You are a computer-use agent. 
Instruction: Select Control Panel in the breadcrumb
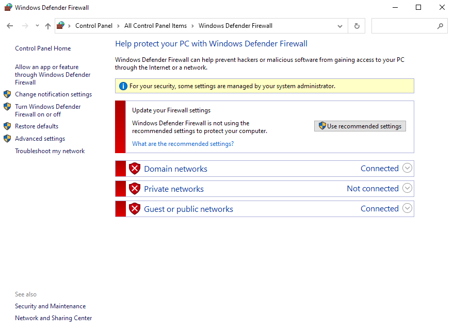tap(94, 26)
